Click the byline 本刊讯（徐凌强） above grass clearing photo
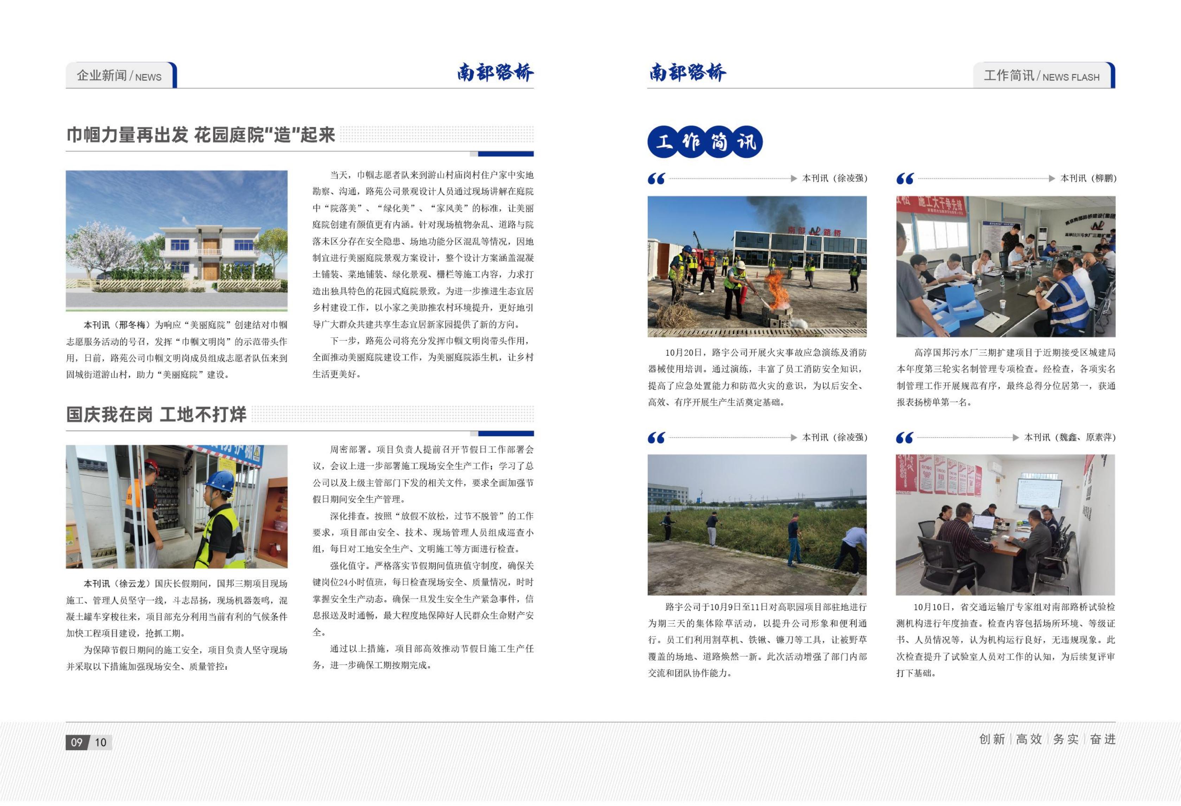Screen dimensions: 1181x806 (x=834, y=437)
